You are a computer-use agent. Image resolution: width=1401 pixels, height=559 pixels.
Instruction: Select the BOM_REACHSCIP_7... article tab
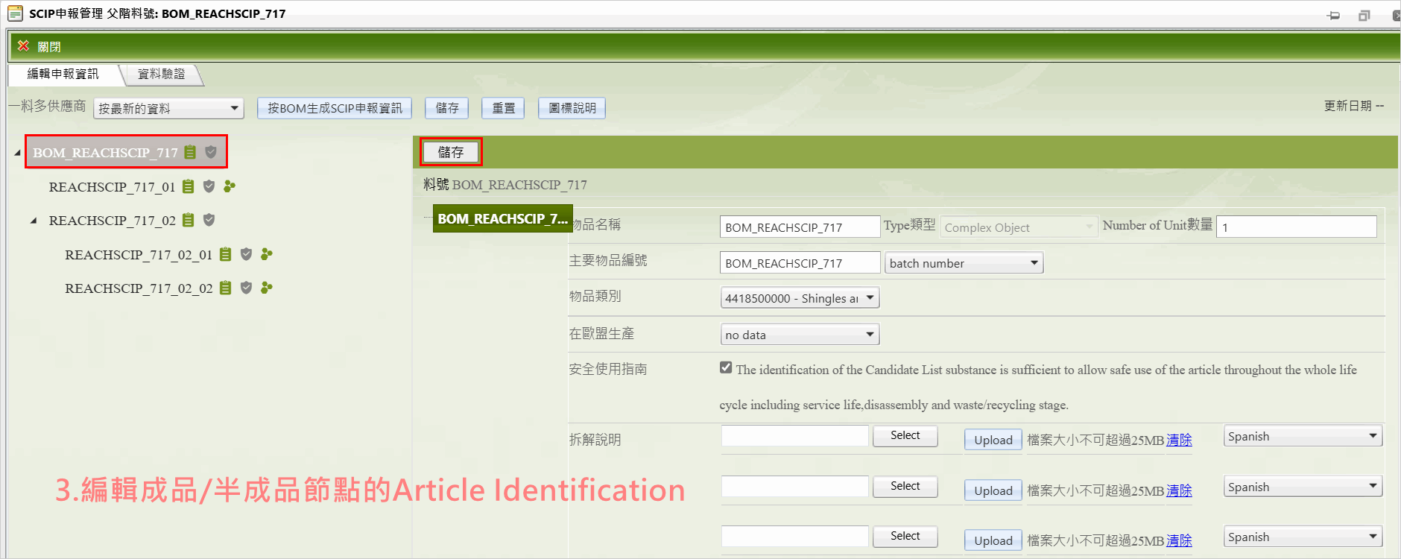[502, 218]
